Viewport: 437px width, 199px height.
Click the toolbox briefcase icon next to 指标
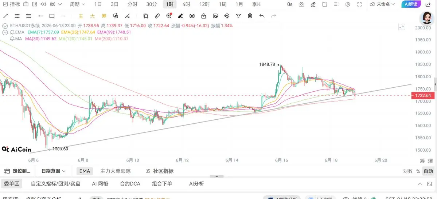coord(26,4)
